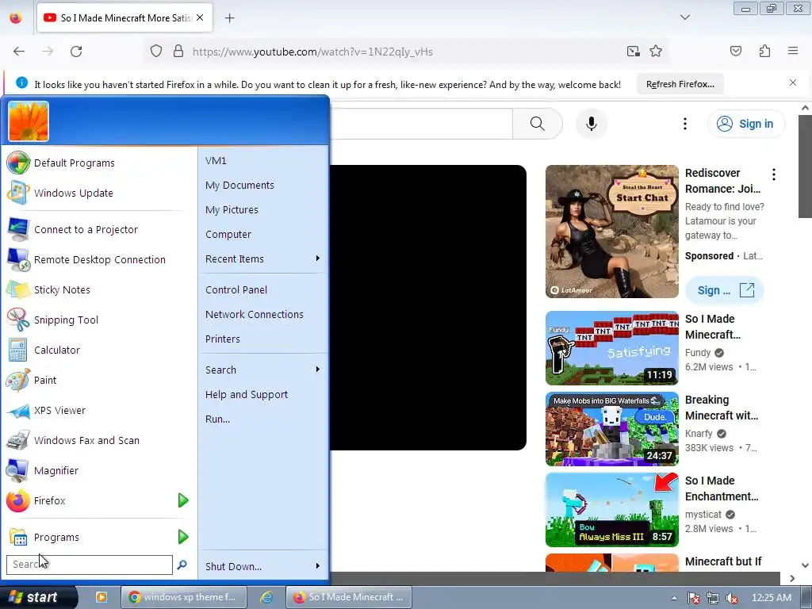The height and width of the screenshot is (609, 812).
Task: Open Calculator from Start menu
Action: [98, 350]
